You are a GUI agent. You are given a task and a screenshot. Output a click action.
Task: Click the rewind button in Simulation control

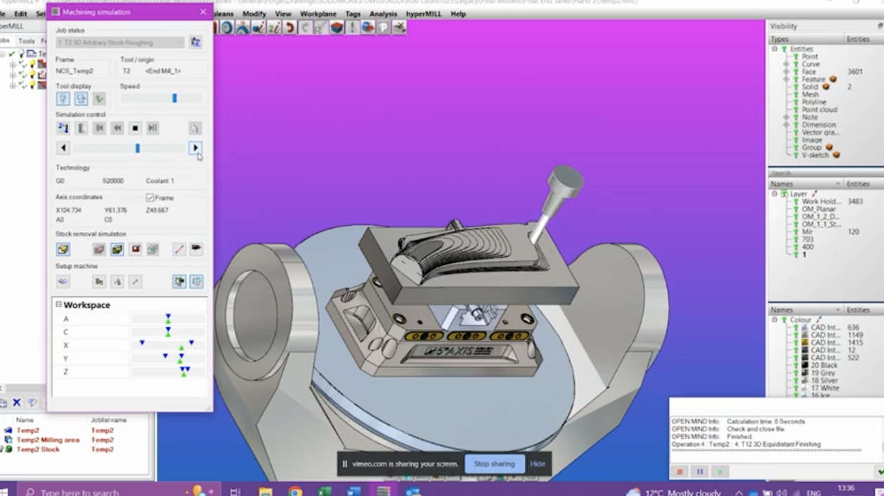click(x=117, y=128)
